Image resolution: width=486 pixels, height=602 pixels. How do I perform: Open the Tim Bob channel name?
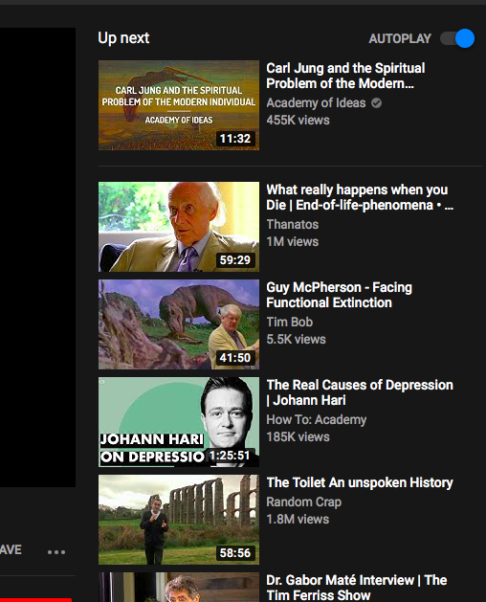click(290, 322)
